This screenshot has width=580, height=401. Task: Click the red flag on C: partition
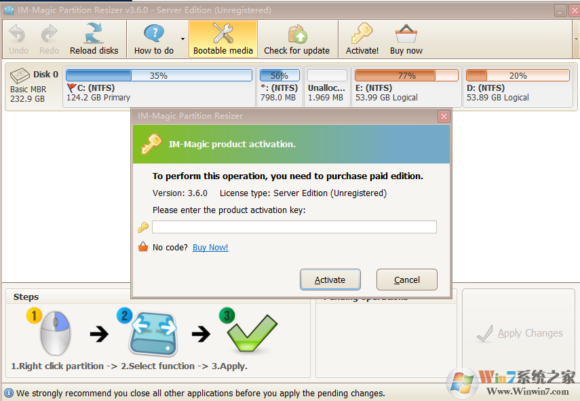72,88
